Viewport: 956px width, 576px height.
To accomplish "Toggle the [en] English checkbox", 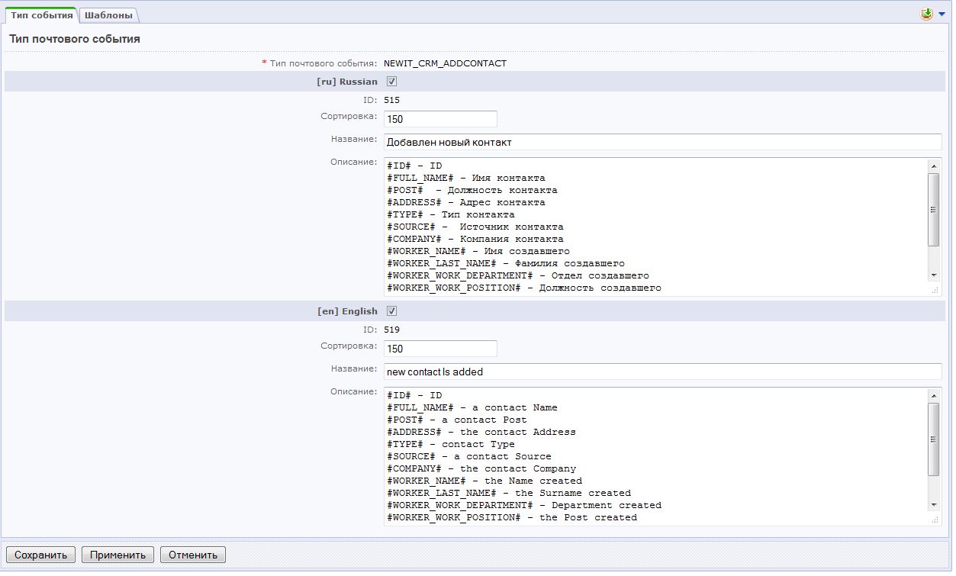I will pos(391,311).
